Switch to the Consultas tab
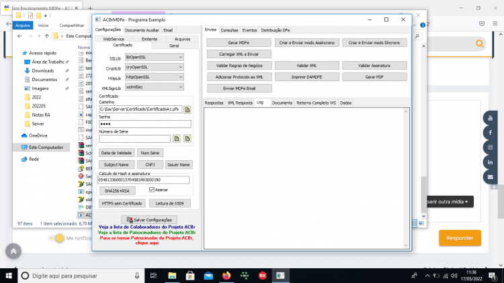 click(229, 30)
